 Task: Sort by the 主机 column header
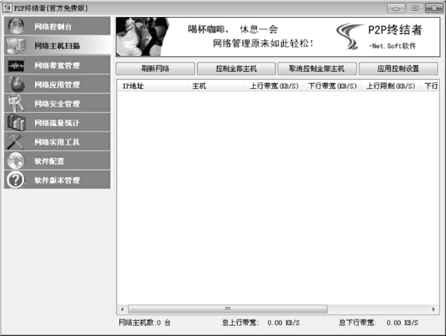point(216,86)
